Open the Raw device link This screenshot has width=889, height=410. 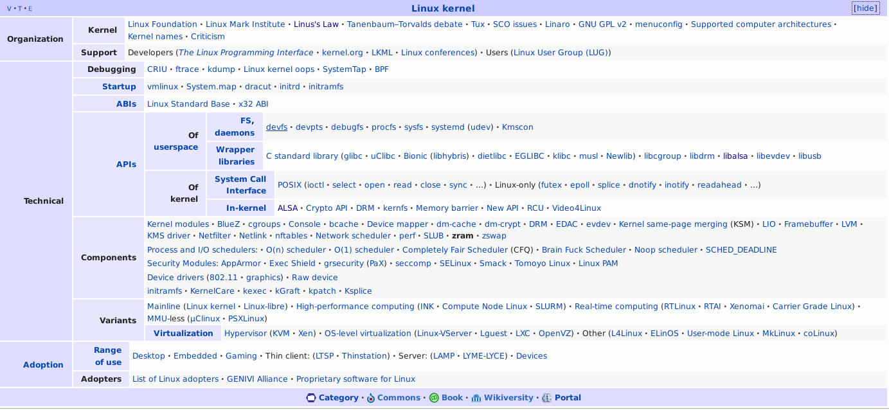click(x=315, y=278)
